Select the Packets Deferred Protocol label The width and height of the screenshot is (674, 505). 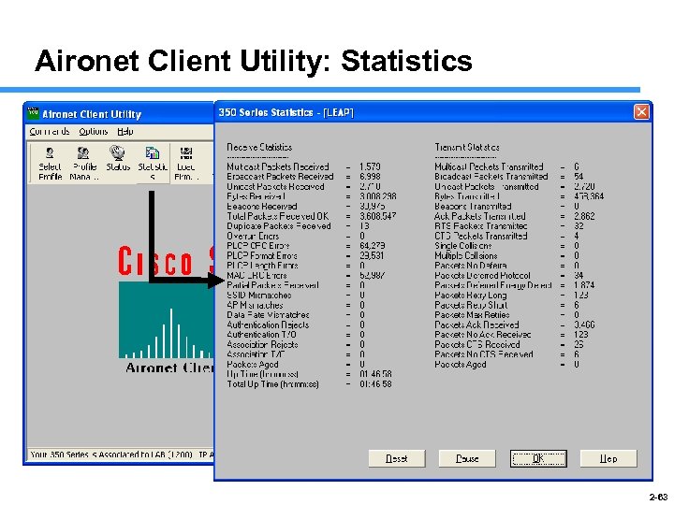(482, 275)
